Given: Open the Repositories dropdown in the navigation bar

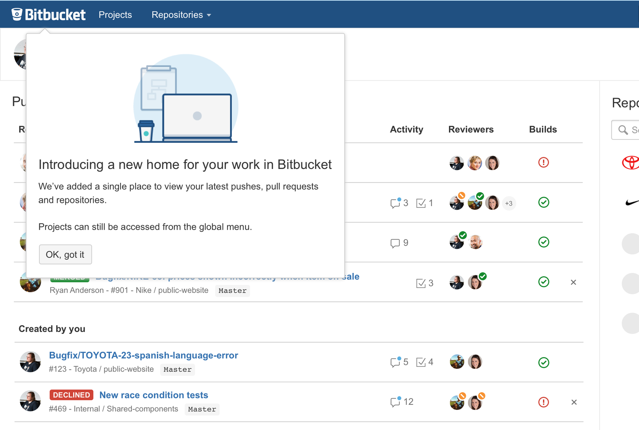Looking at the screenshot, I should tap(181, 15).
